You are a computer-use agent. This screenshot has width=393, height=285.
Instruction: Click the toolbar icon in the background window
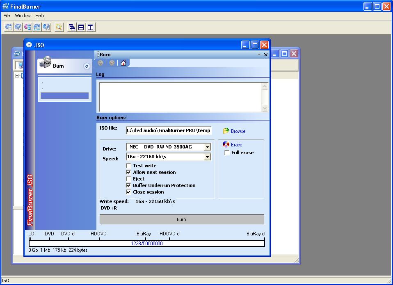tap(20, 65)
